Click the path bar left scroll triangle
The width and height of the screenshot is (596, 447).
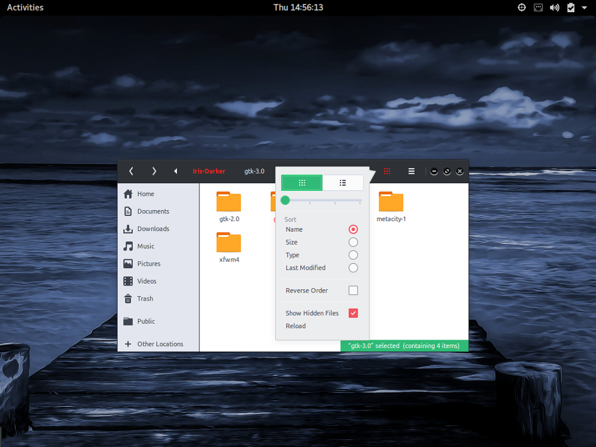tap(175, 171)
